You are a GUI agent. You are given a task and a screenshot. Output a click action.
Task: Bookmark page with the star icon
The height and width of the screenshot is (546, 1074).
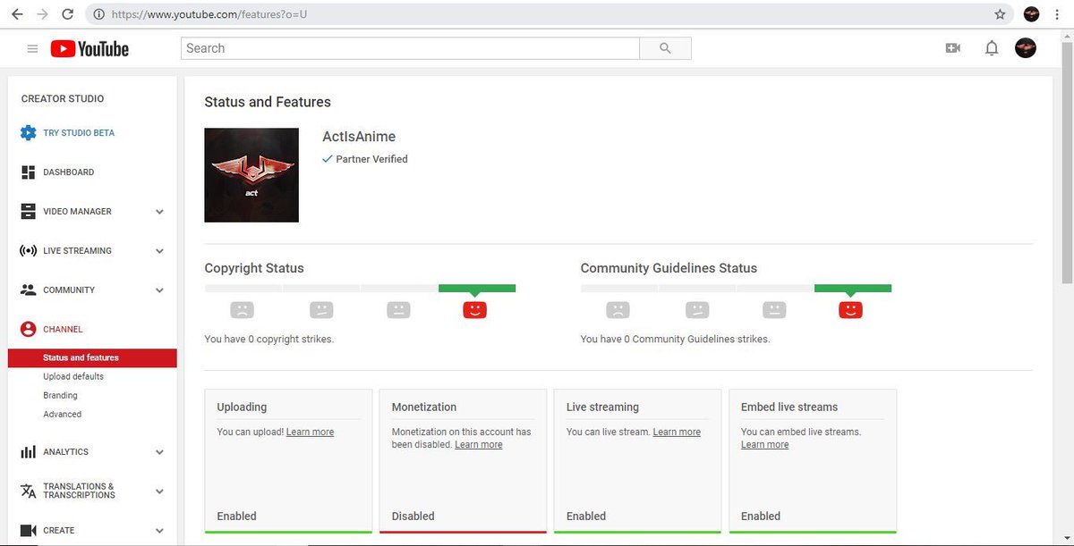point(1000,14)
